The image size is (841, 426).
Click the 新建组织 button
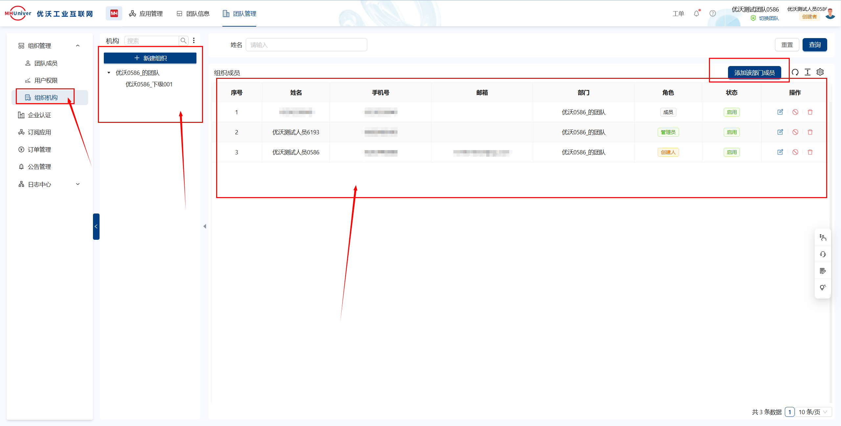150,58
